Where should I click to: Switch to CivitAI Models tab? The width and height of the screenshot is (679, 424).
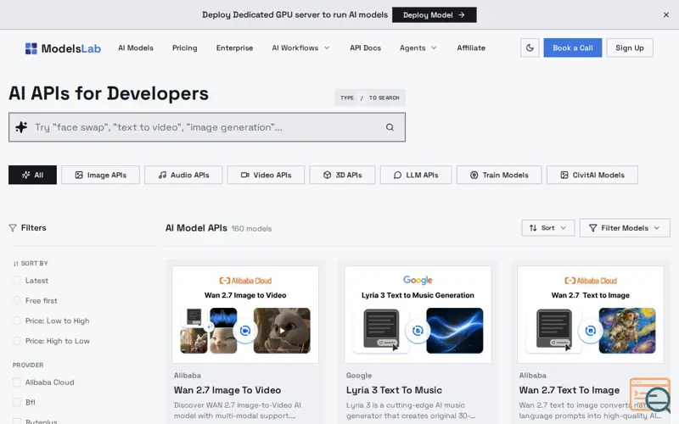click(592, 175)
